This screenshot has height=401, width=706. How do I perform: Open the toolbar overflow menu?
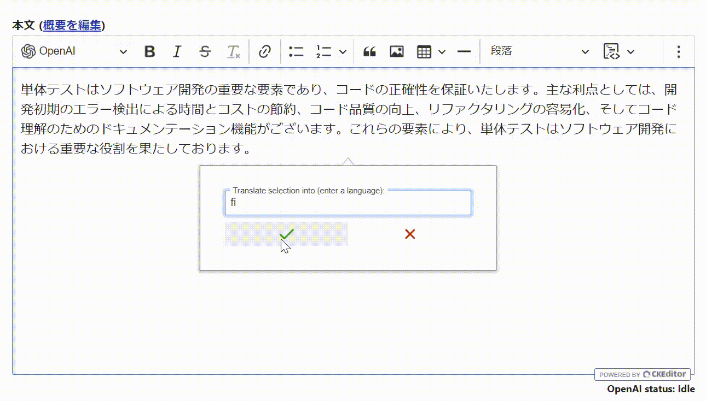point(679,51)
